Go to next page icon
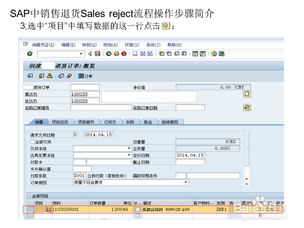The width and height of the screenshot is (304, 228). (x=177, y=54)
